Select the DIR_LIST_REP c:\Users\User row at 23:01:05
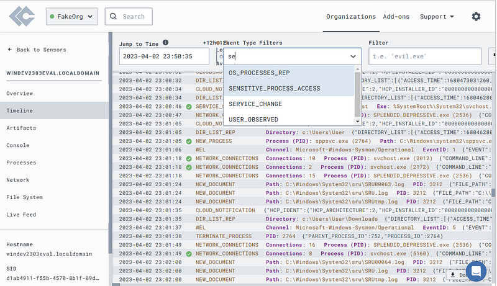Screen dimensions: 497x286 pyautogui.click(x=303, y=133)
